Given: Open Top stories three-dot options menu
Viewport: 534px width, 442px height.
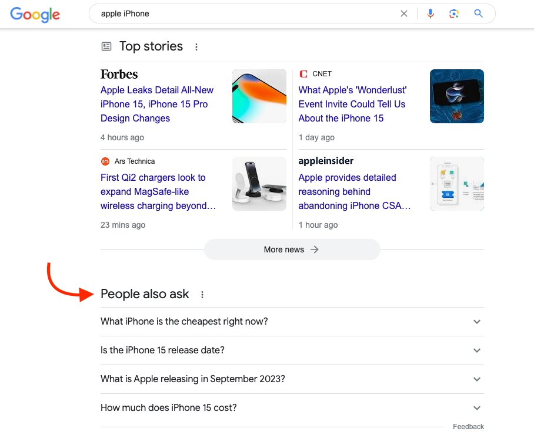Looking at the screenshot, I should 196,47.
